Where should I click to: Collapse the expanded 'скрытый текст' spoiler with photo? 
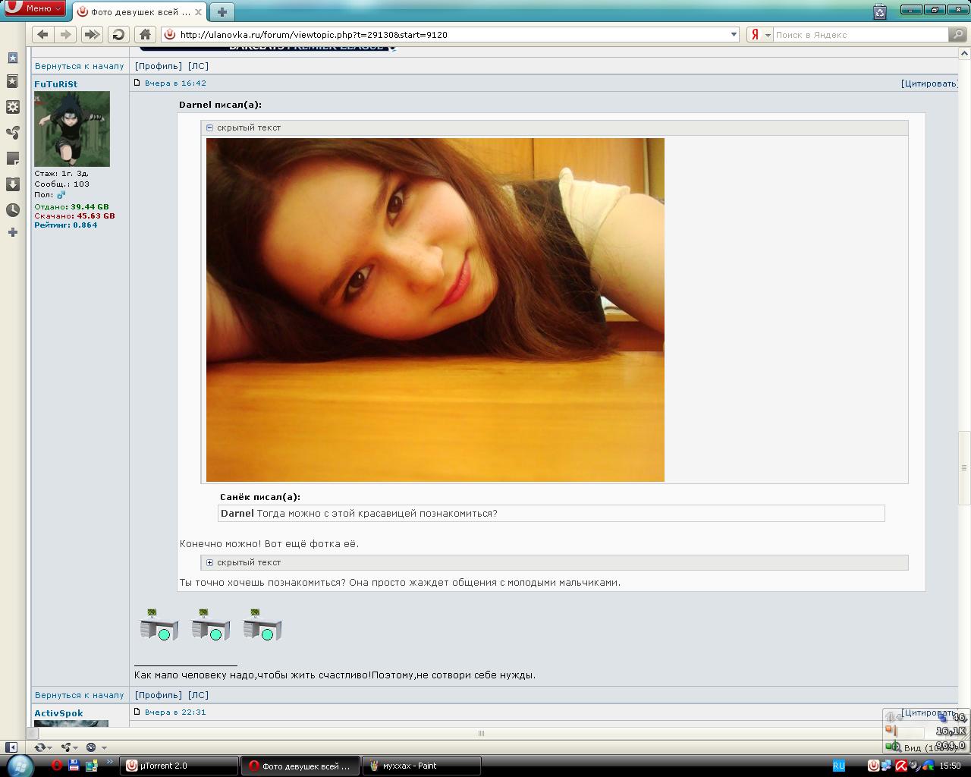(210, 127)
